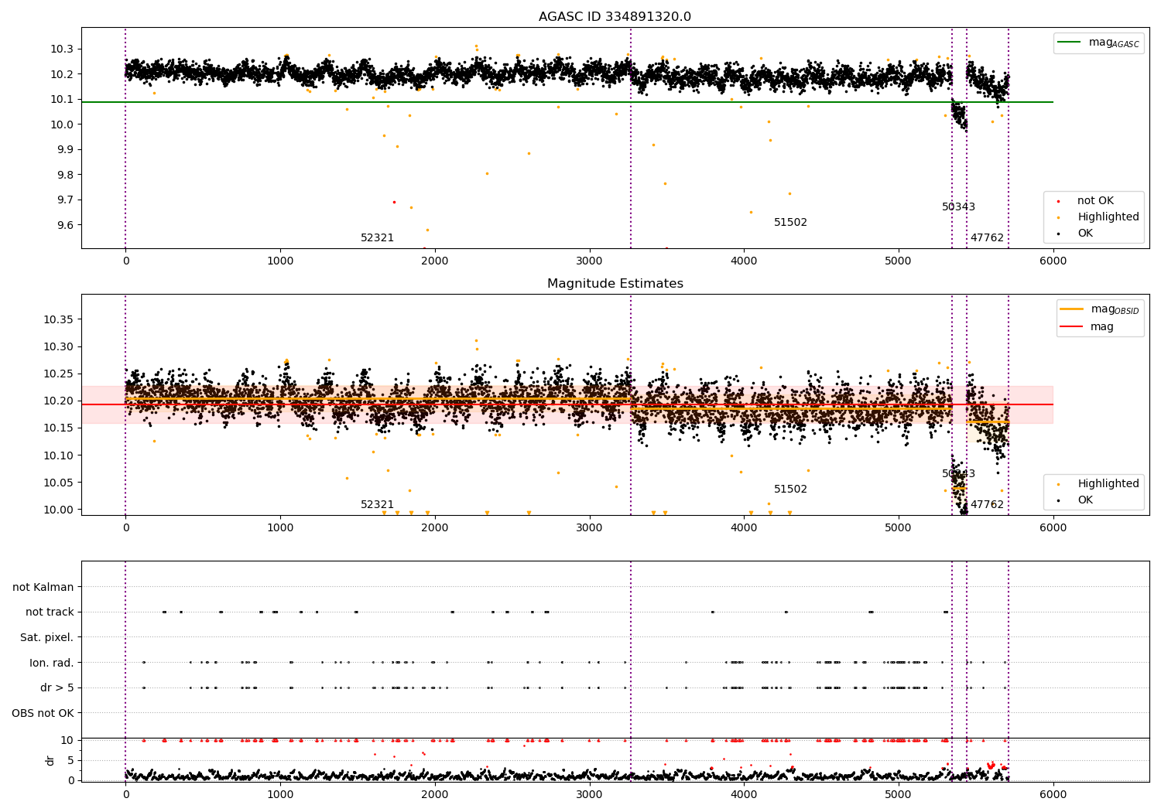
Task: Click the "Sat. pixel." row label
Action: (x=47, y=637)
